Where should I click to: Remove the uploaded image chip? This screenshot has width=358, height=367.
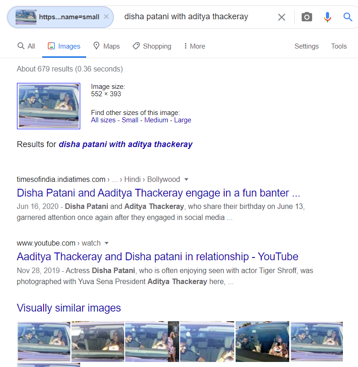pos(106,16)
